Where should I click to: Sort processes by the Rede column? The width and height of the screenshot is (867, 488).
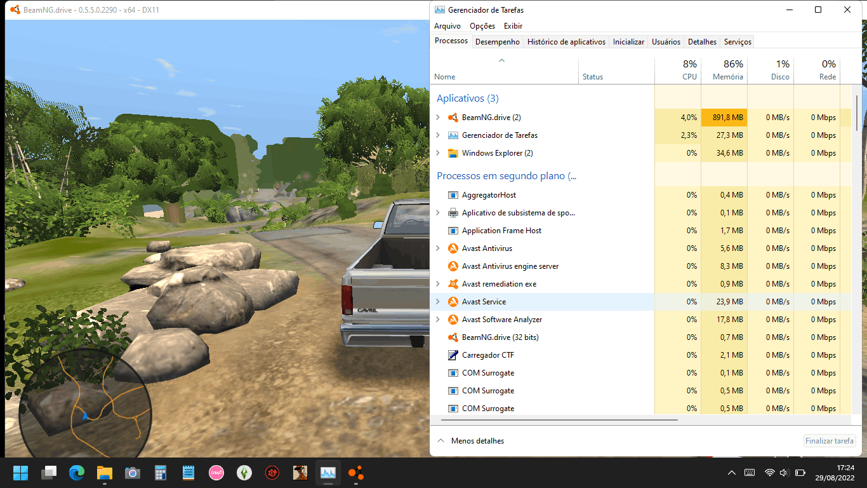[817, 71]
